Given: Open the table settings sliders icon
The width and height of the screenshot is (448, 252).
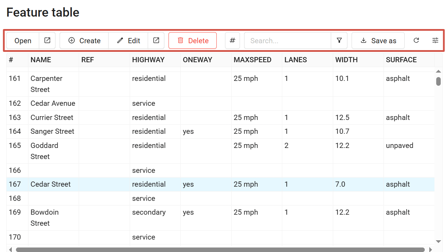Looking at the screenshot, I should pos(435,40).
